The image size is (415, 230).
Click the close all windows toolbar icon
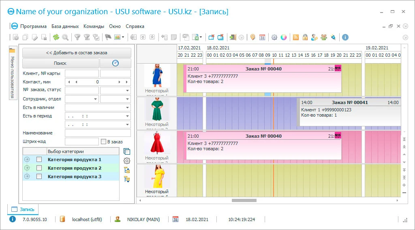click(220, 37)
